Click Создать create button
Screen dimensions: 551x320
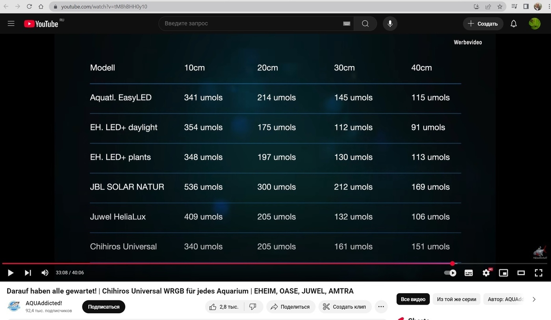click(x=483, y=24)
